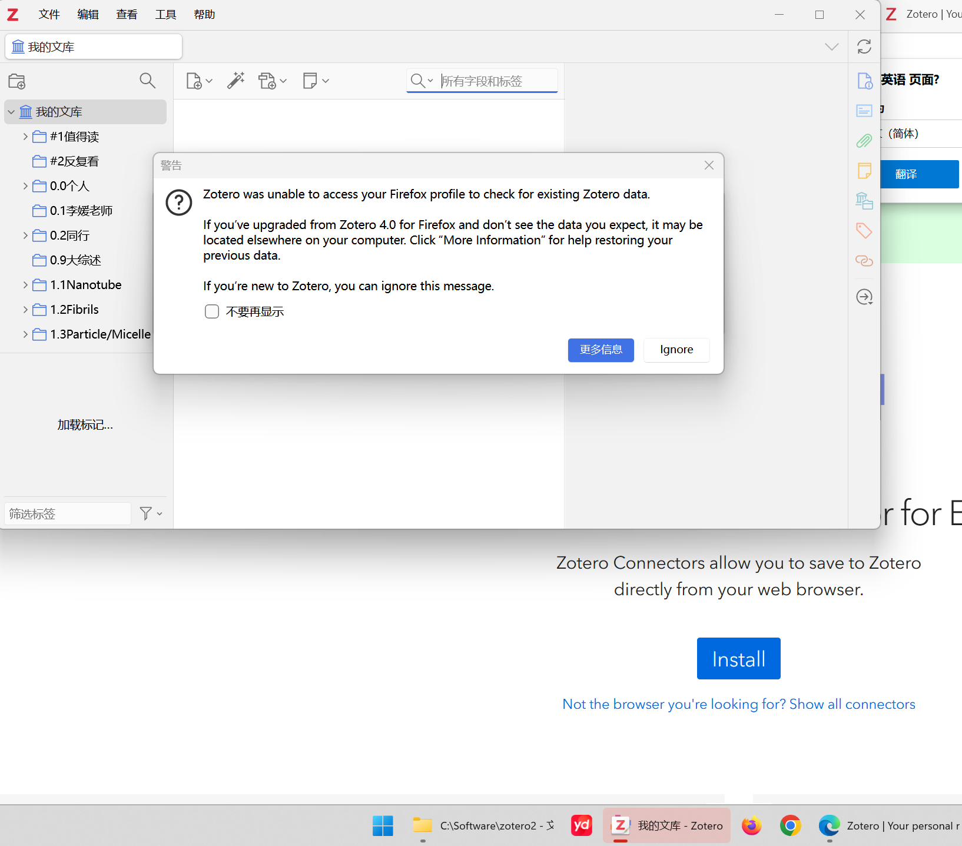Click the 所有字段和标签 search field
962x846 pixels.
(x=497, y=81)
